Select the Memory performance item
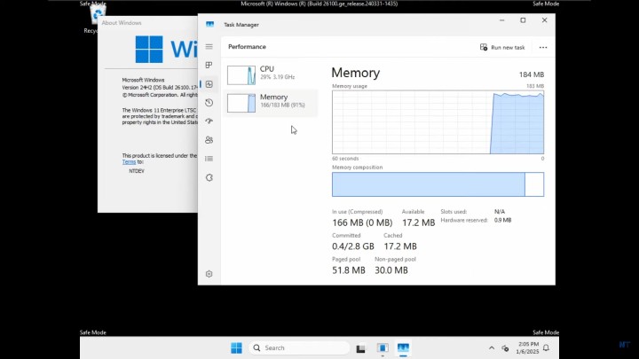639x359 pixels. click(x=271, y=102)
